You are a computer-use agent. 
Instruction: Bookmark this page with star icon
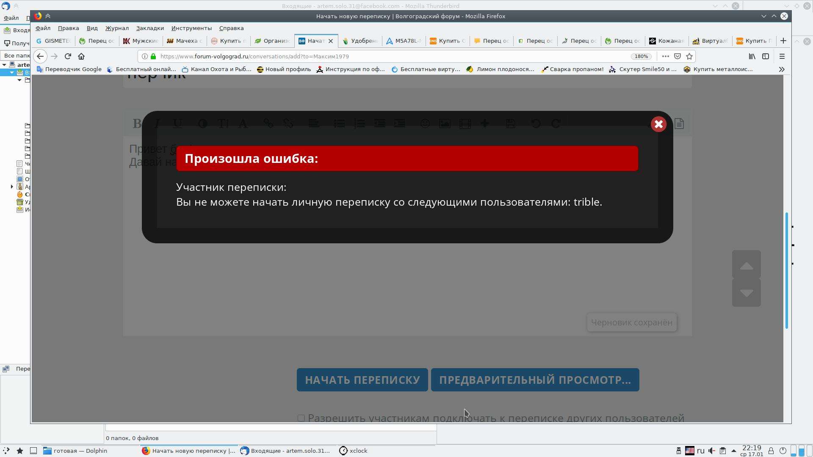pyautogui.click(x=689, y=56)
